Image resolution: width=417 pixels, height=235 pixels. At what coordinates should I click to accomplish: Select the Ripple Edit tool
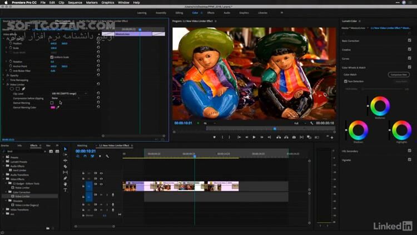click(65, 160)
